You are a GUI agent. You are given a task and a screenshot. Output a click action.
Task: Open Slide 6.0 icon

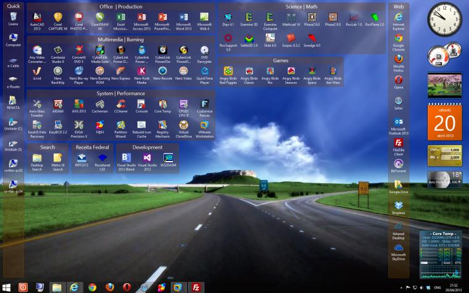click(270, 40)
